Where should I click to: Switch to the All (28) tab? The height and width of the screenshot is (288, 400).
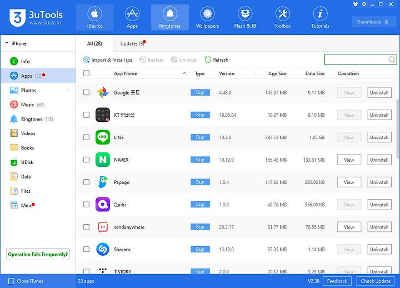[94, 43]
